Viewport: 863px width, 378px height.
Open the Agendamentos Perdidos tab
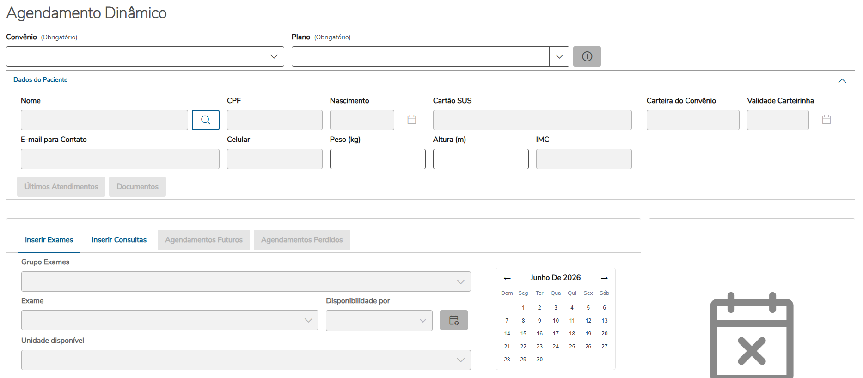click(302, 240)
